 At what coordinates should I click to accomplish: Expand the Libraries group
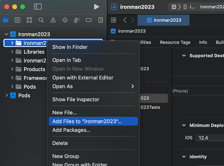tap(12, 52)
